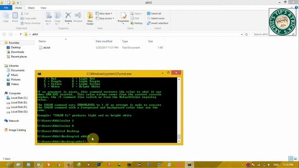299x168 pixels.
Task: Click the Skype icon on the taskbar
Action: (x=28, y=165)
